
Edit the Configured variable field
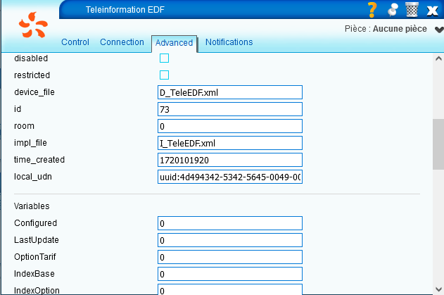pos(230,223)
